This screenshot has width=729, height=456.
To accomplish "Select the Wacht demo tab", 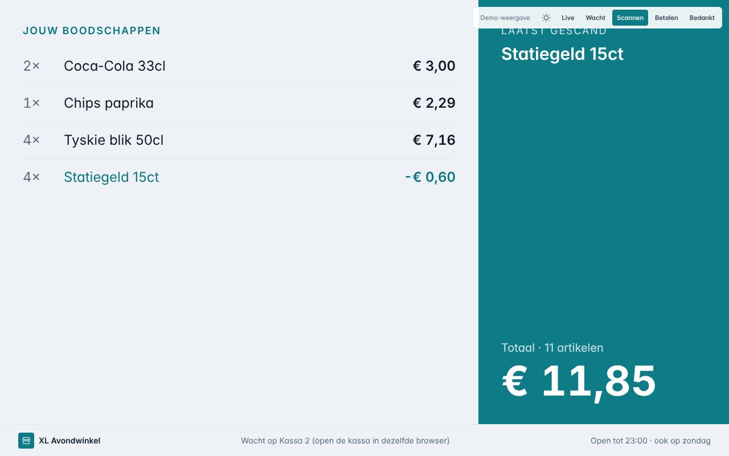I will point(596,18).
